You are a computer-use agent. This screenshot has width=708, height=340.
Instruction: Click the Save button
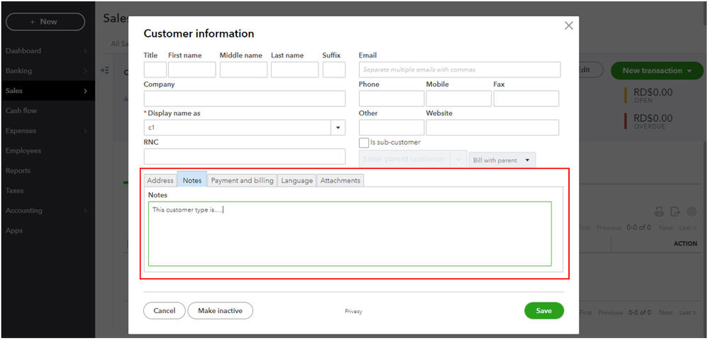click(544, 311)
